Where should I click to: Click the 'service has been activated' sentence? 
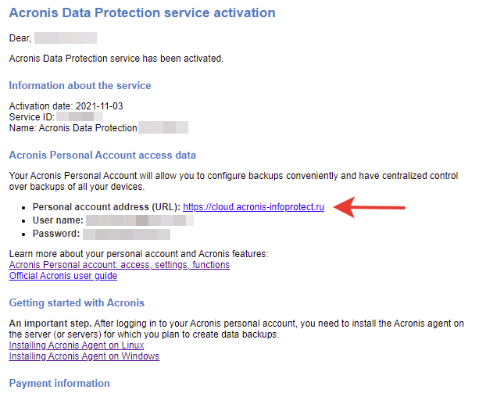tap(116, 59)
